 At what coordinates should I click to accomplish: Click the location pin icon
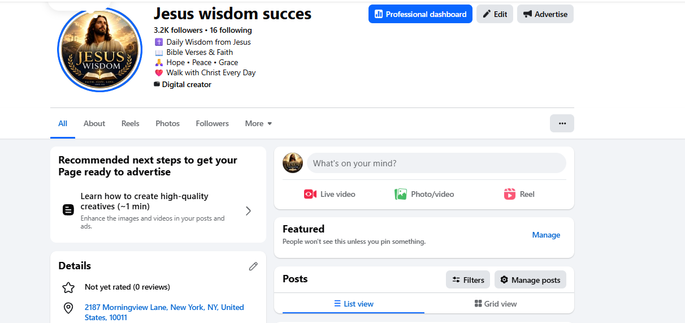click(x=68, y=308)
